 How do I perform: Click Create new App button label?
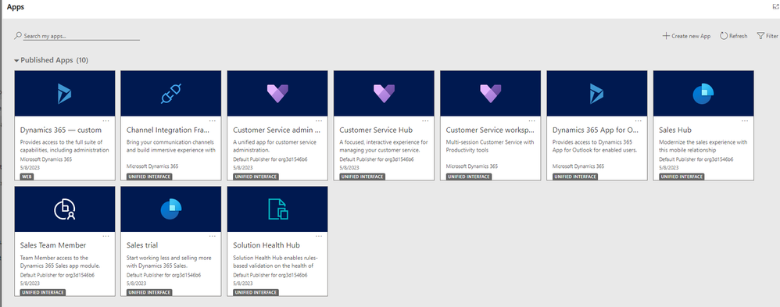click(x=691, y=36)
